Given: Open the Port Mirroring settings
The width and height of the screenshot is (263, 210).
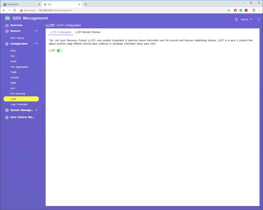Looking at the screenshot, I should pyautogui.click(x=18, y=94).
